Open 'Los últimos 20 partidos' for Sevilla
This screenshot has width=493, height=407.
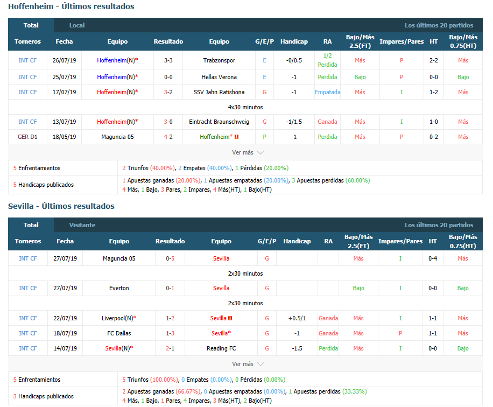[x=439, y=225]
